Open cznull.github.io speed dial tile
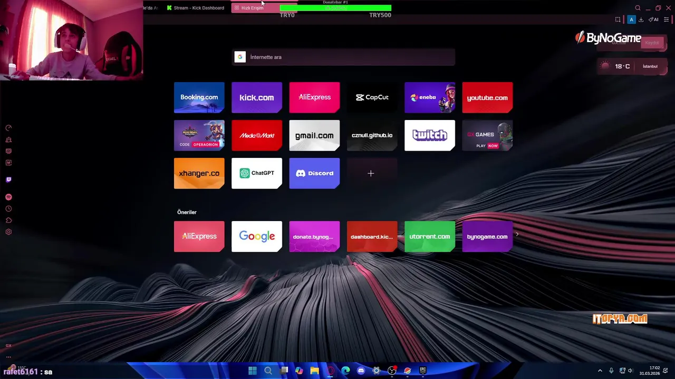 (372, 135)
